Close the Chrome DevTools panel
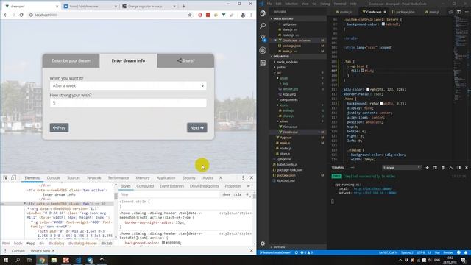The image size is (471, 265). pyautogui.click(x=252, y=178)
